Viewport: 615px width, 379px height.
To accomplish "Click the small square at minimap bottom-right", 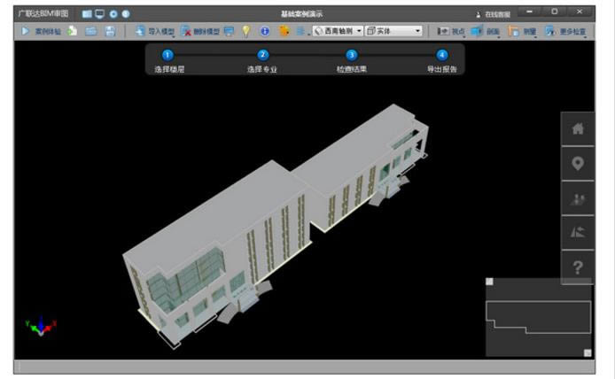I will 588,353.
